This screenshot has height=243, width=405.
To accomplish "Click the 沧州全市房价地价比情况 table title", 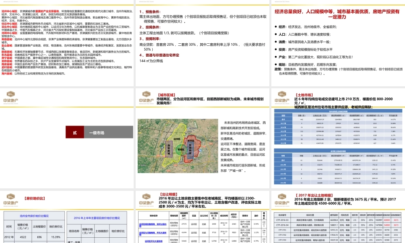I will (34, 216).
